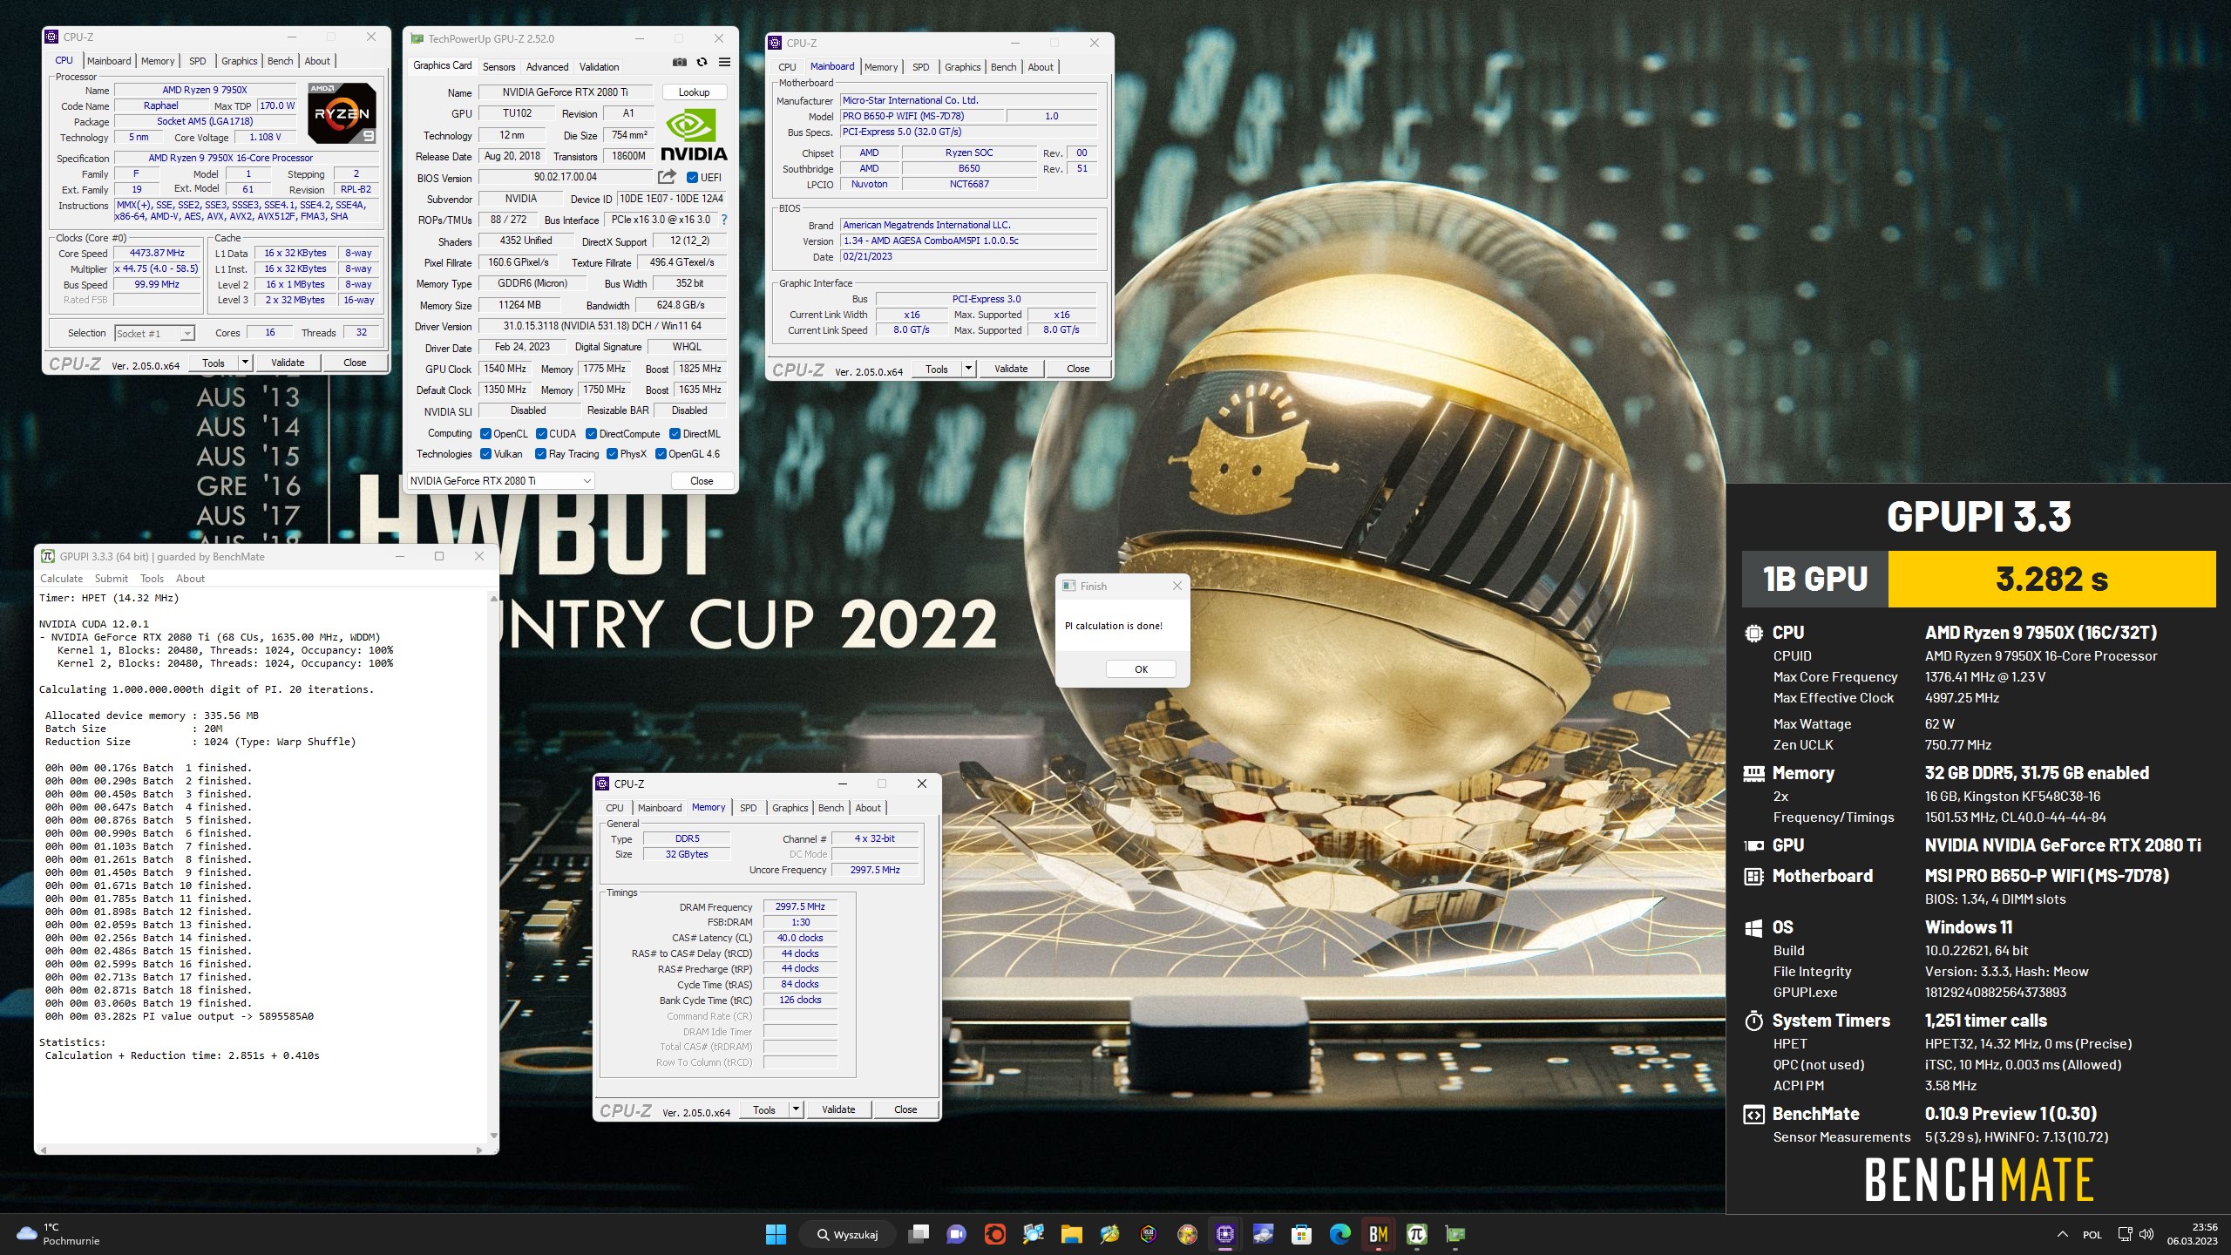
Task: Click OK in the Finish dialog
Action: pyautogui.click(x=1142, y=669)
